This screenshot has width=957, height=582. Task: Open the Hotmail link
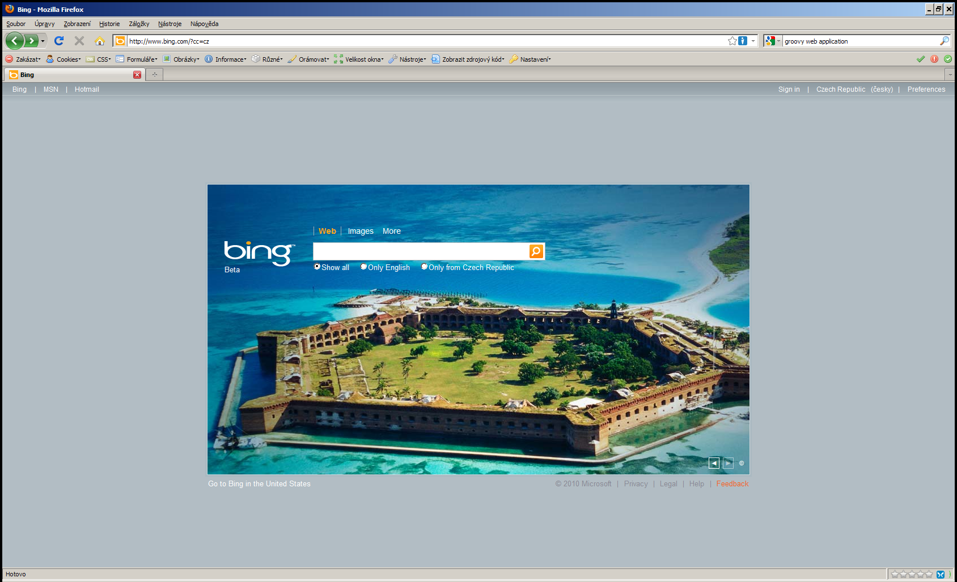point(87,89)
